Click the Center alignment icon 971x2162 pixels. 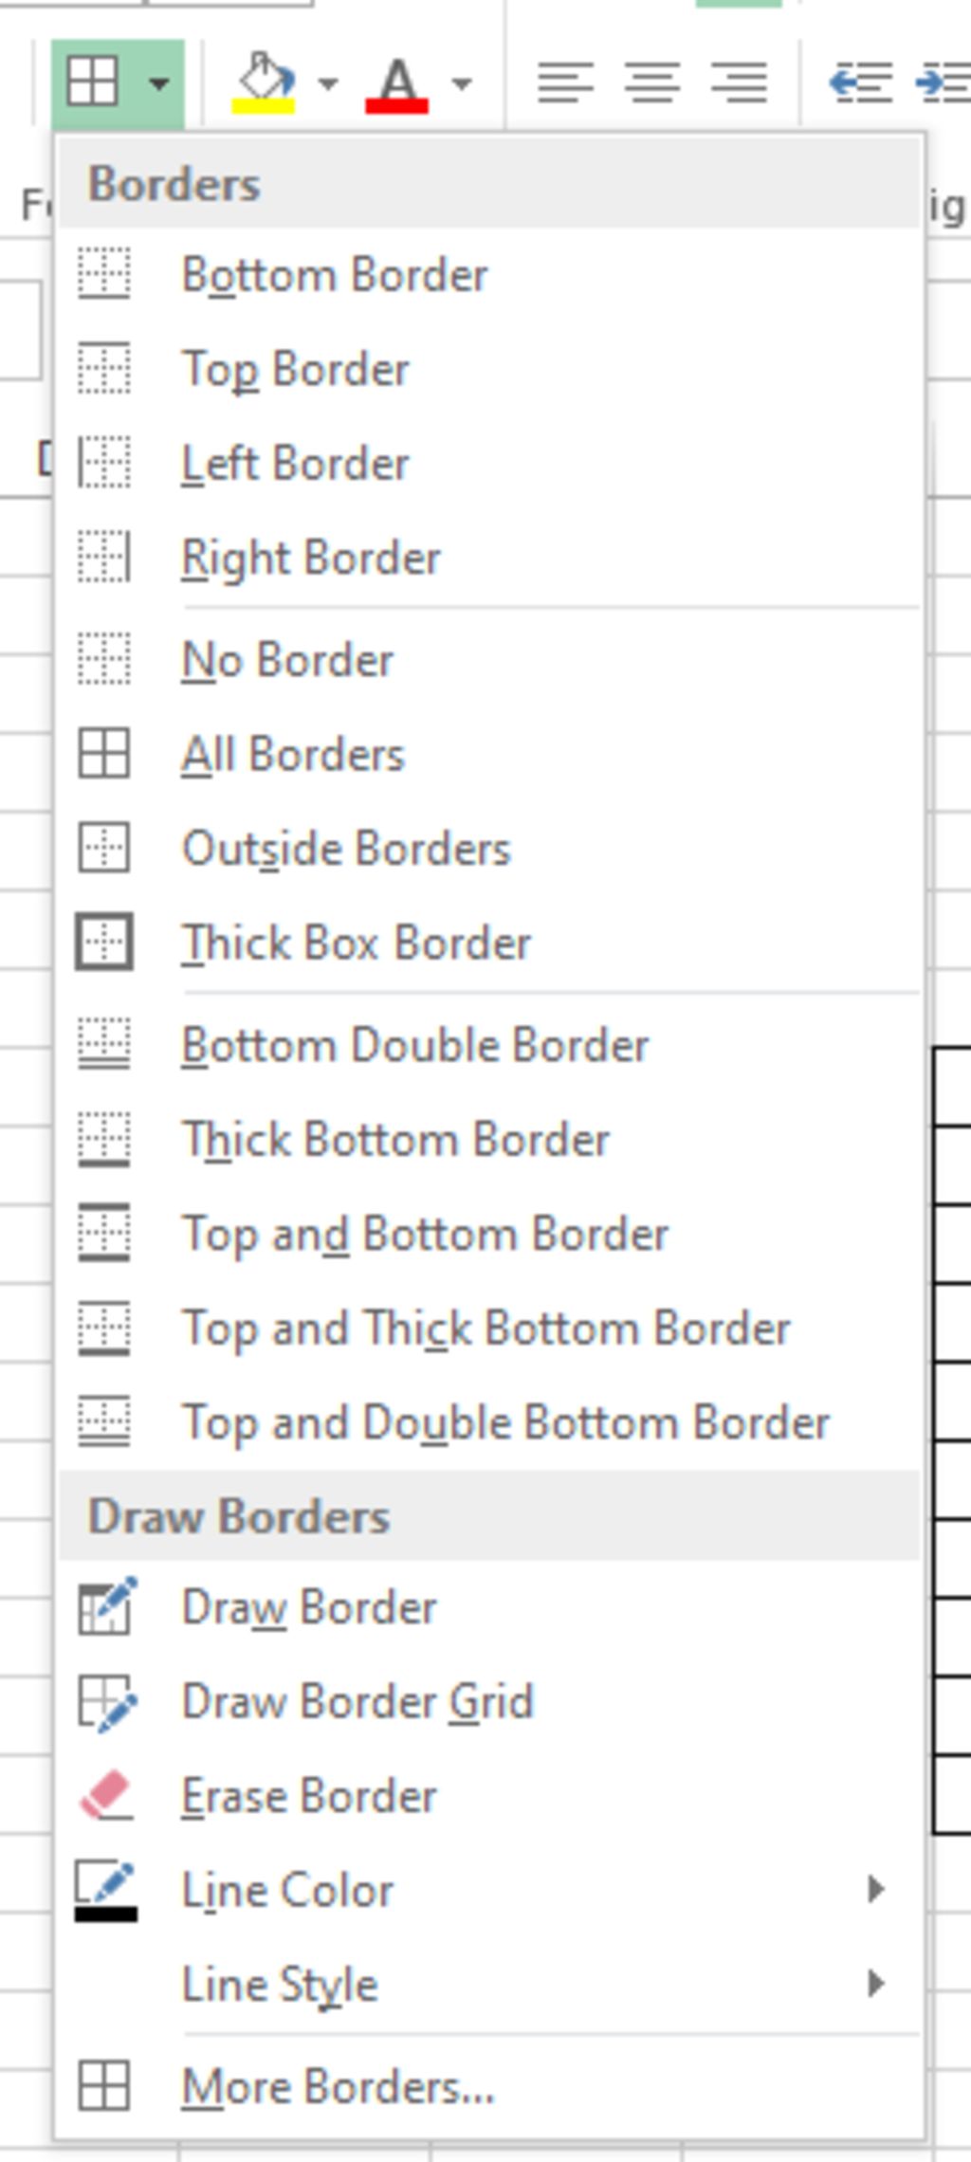(651, 83)
